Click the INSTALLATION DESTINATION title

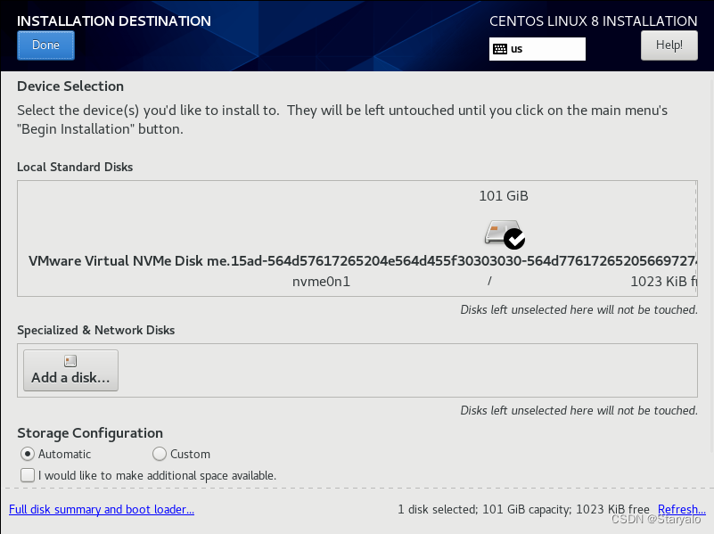[114, 21]
